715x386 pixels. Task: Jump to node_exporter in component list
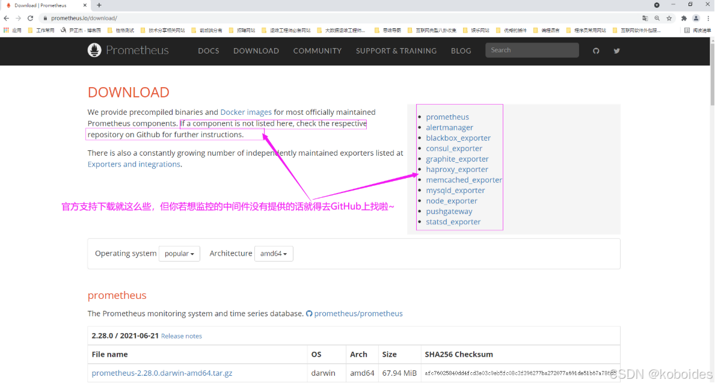452,201
